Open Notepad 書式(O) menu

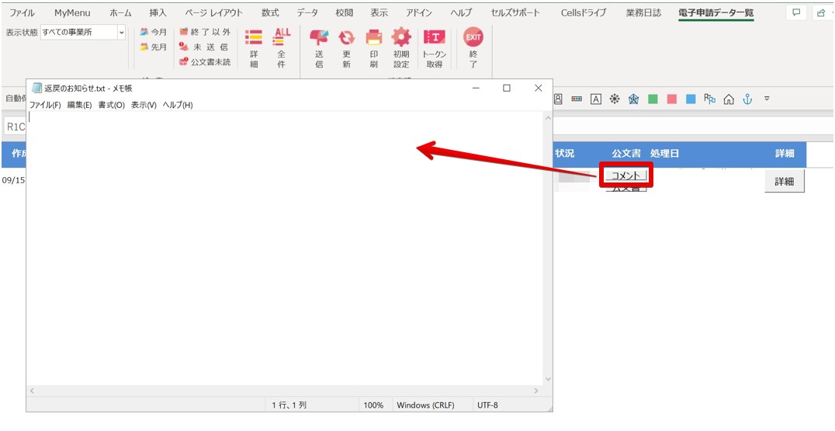point(111,105)
